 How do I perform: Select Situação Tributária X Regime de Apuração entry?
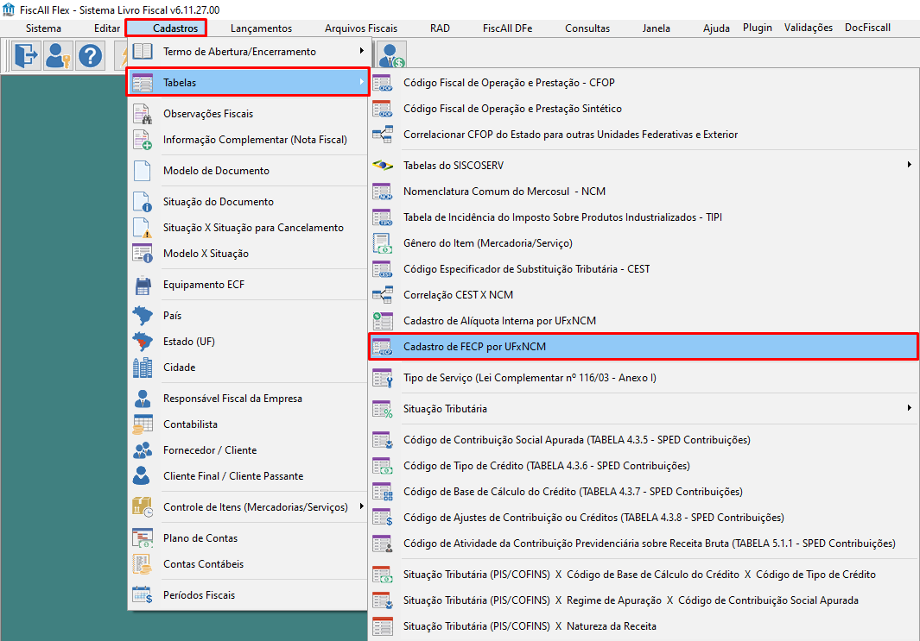tap(643, 600)
